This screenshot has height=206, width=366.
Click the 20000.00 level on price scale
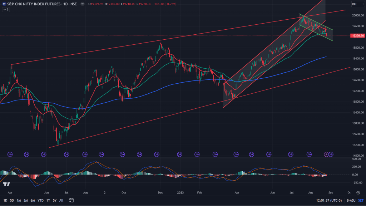[x=357, y=15]
